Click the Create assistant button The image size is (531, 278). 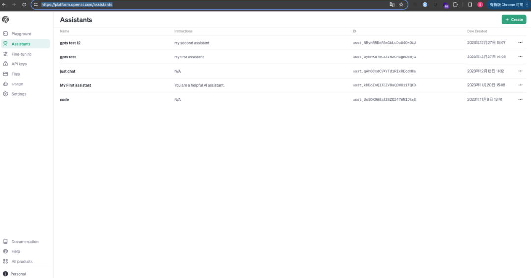pos(514,20)
